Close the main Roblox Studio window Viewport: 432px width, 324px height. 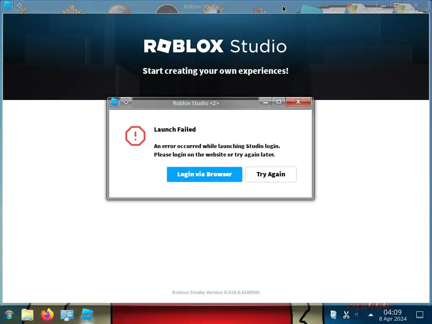pyautogui.click(x=416, y=5)
